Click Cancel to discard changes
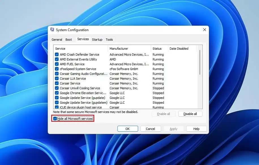 pos(151,129)
